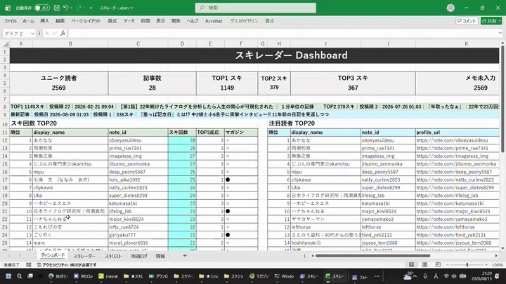506x284 pixels.
Task: Adjust the zoom slider handle
Action: [x=467, y=264]
